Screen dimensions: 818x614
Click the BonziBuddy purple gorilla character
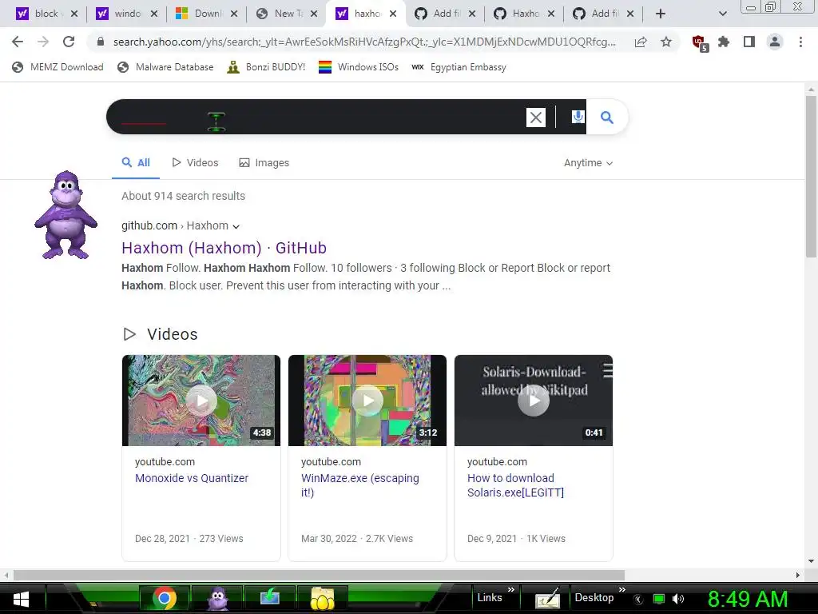[66, 215]
